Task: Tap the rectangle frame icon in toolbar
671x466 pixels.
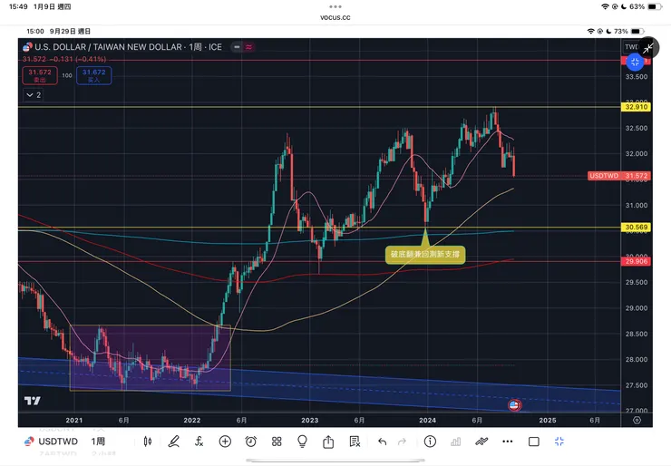Action: coord(534,442)
